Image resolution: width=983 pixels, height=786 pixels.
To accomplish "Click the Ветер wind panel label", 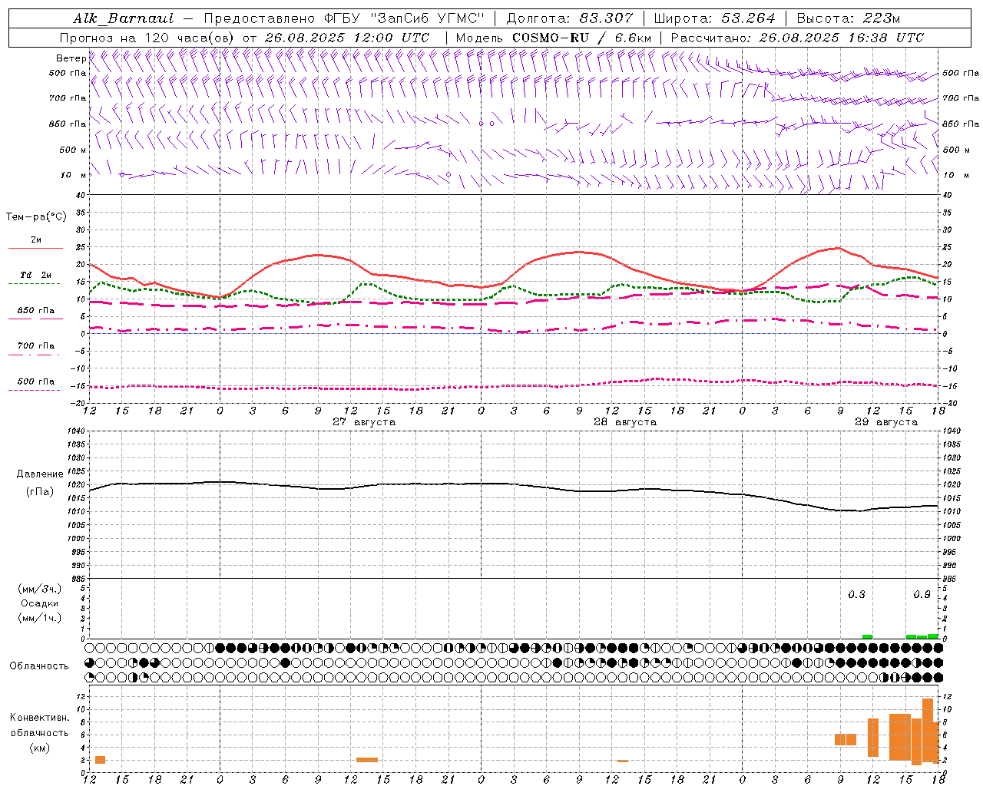I will (71, 58).
